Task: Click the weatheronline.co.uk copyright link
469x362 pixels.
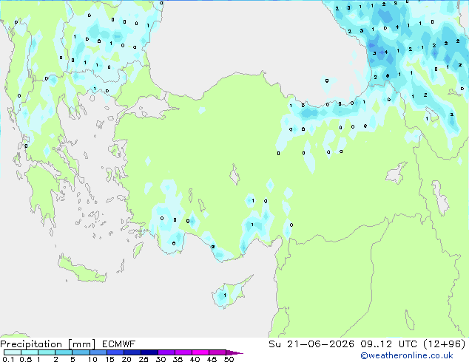Action: [407, 355]
